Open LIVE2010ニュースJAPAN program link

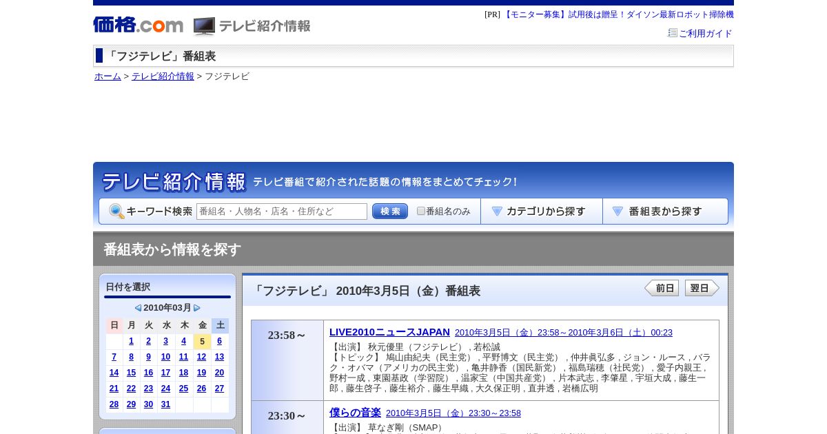pos(389,332)
